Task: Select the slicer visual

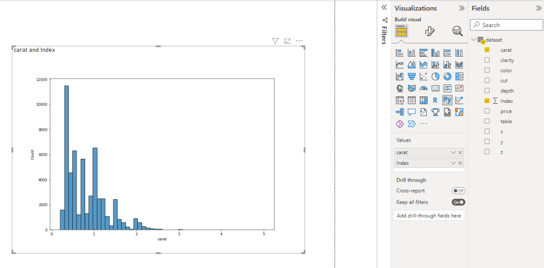Action: click(400, 100)
